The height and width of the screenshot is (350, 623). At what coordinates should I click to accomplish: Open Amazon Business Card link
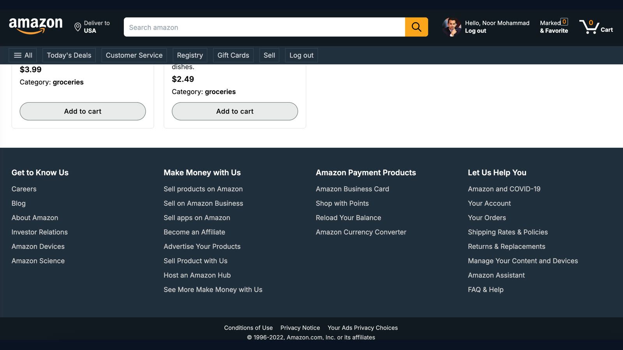[352, 189]
